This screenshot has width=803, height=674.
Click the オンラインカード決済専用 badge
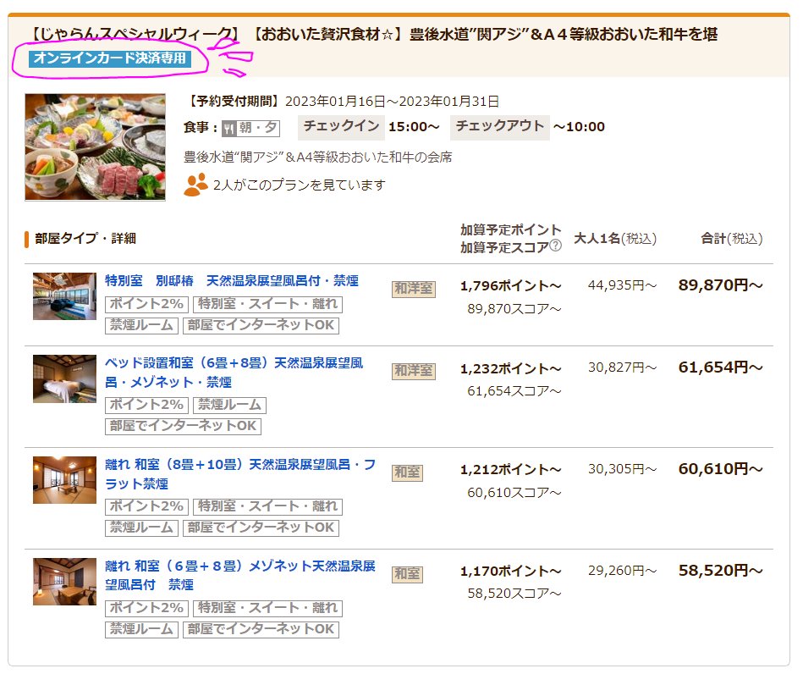click(x=110, y=58)
